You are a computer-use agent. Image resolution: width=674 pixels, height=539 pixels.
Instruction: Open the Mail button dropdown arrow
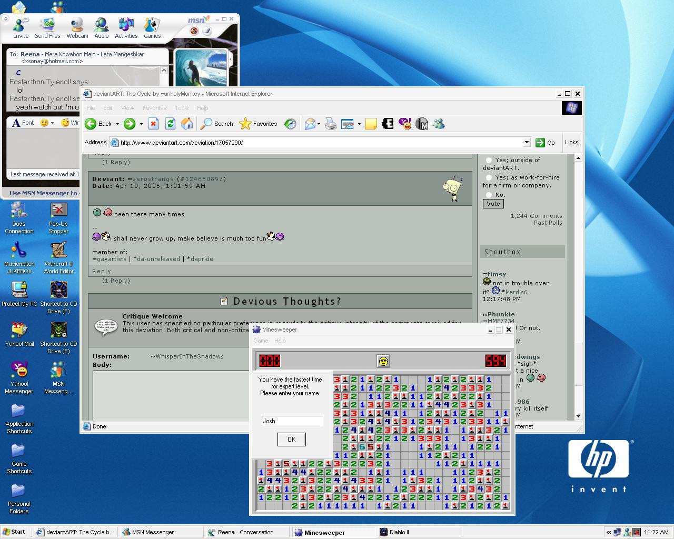coord(319,124)
